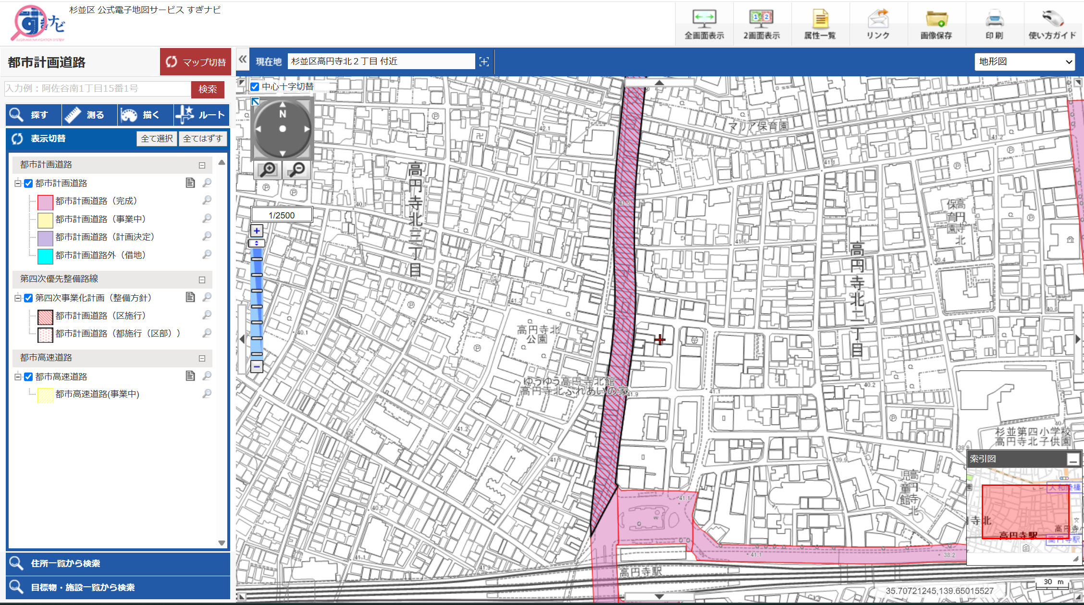Select the 測る measure tab
The image size is (1084, 605).
click(x=89, y=115)
